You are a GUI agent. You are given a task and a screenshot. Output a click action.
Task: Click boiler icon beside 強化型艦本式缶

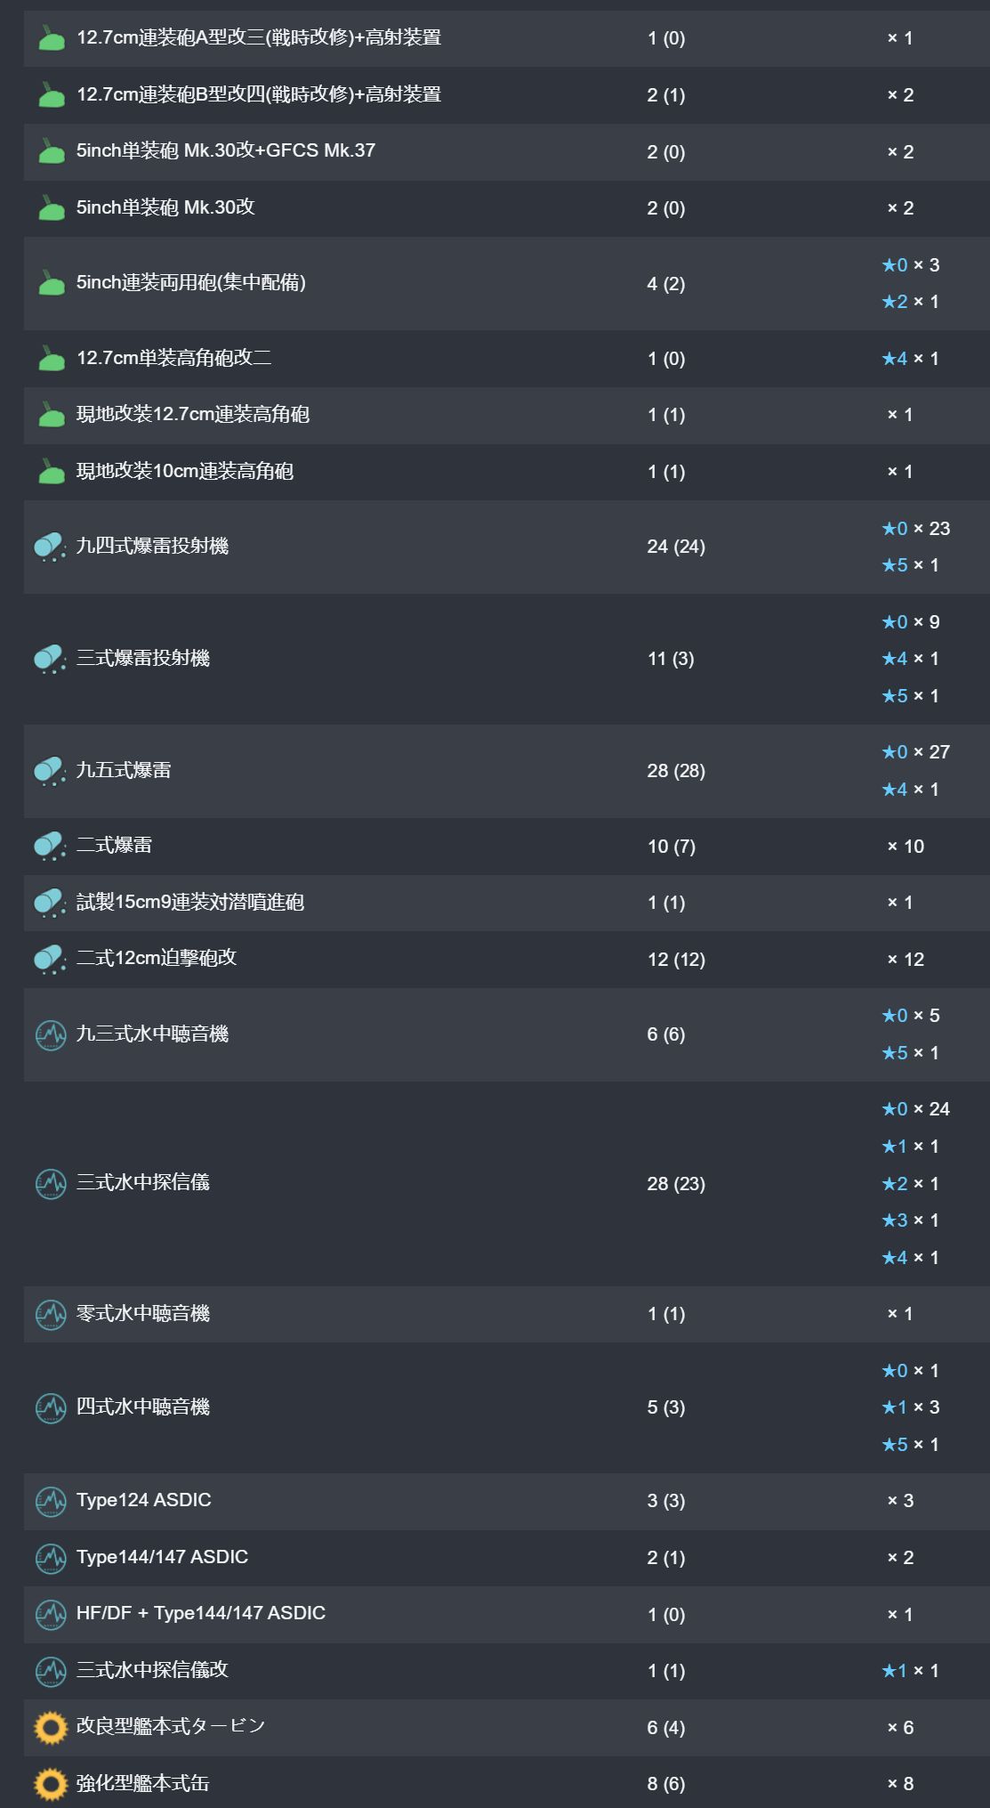point(51,1784)
